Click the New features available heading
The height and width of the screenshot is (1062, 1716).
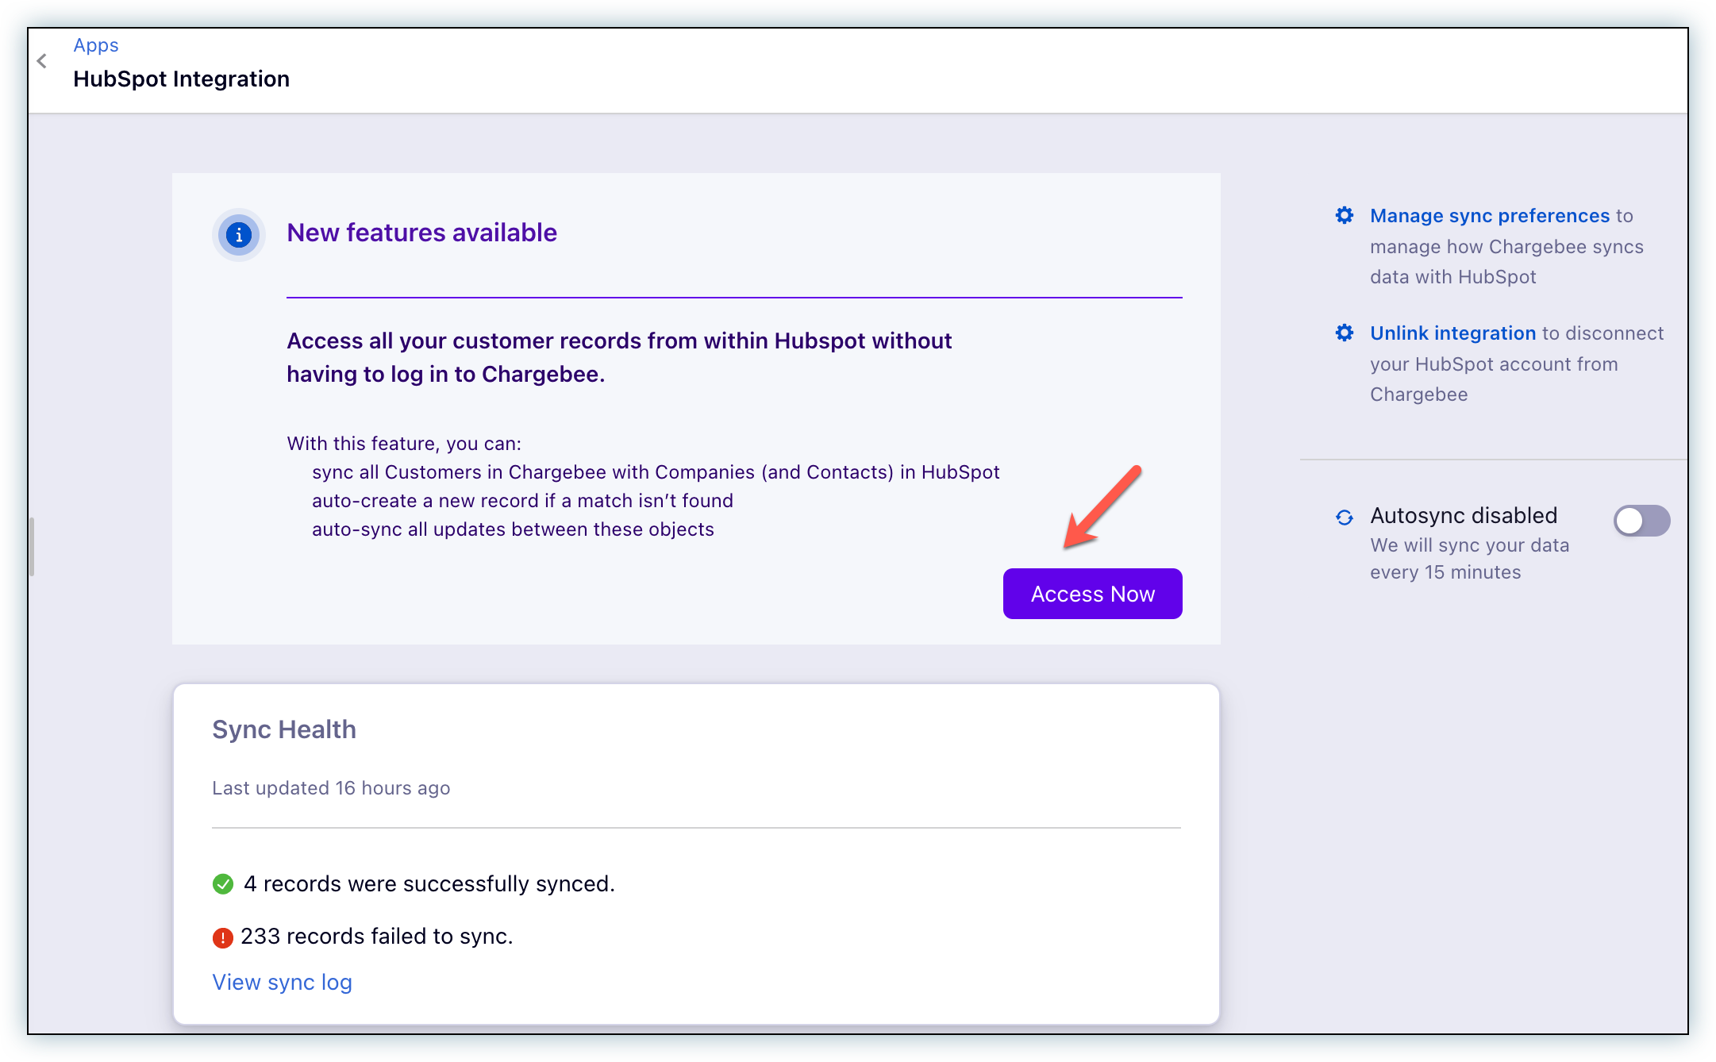(x=421, y=233)
